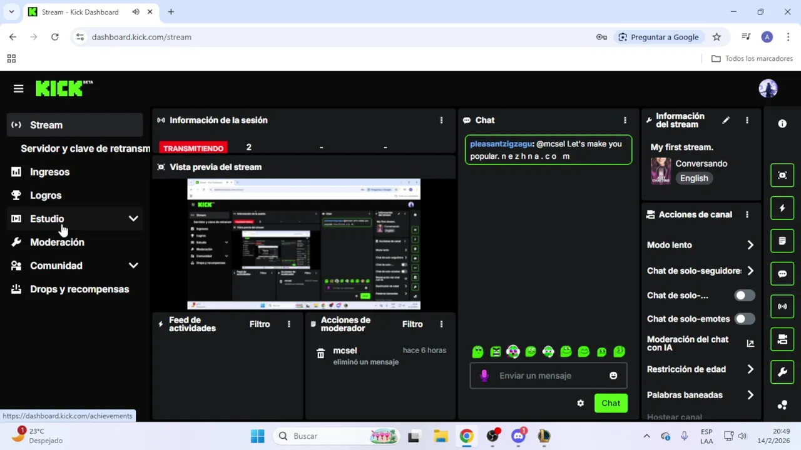Viewport: 801px width, 450px height.
Task: Reload the page in Chrome
Action: (x=55, y=37)
